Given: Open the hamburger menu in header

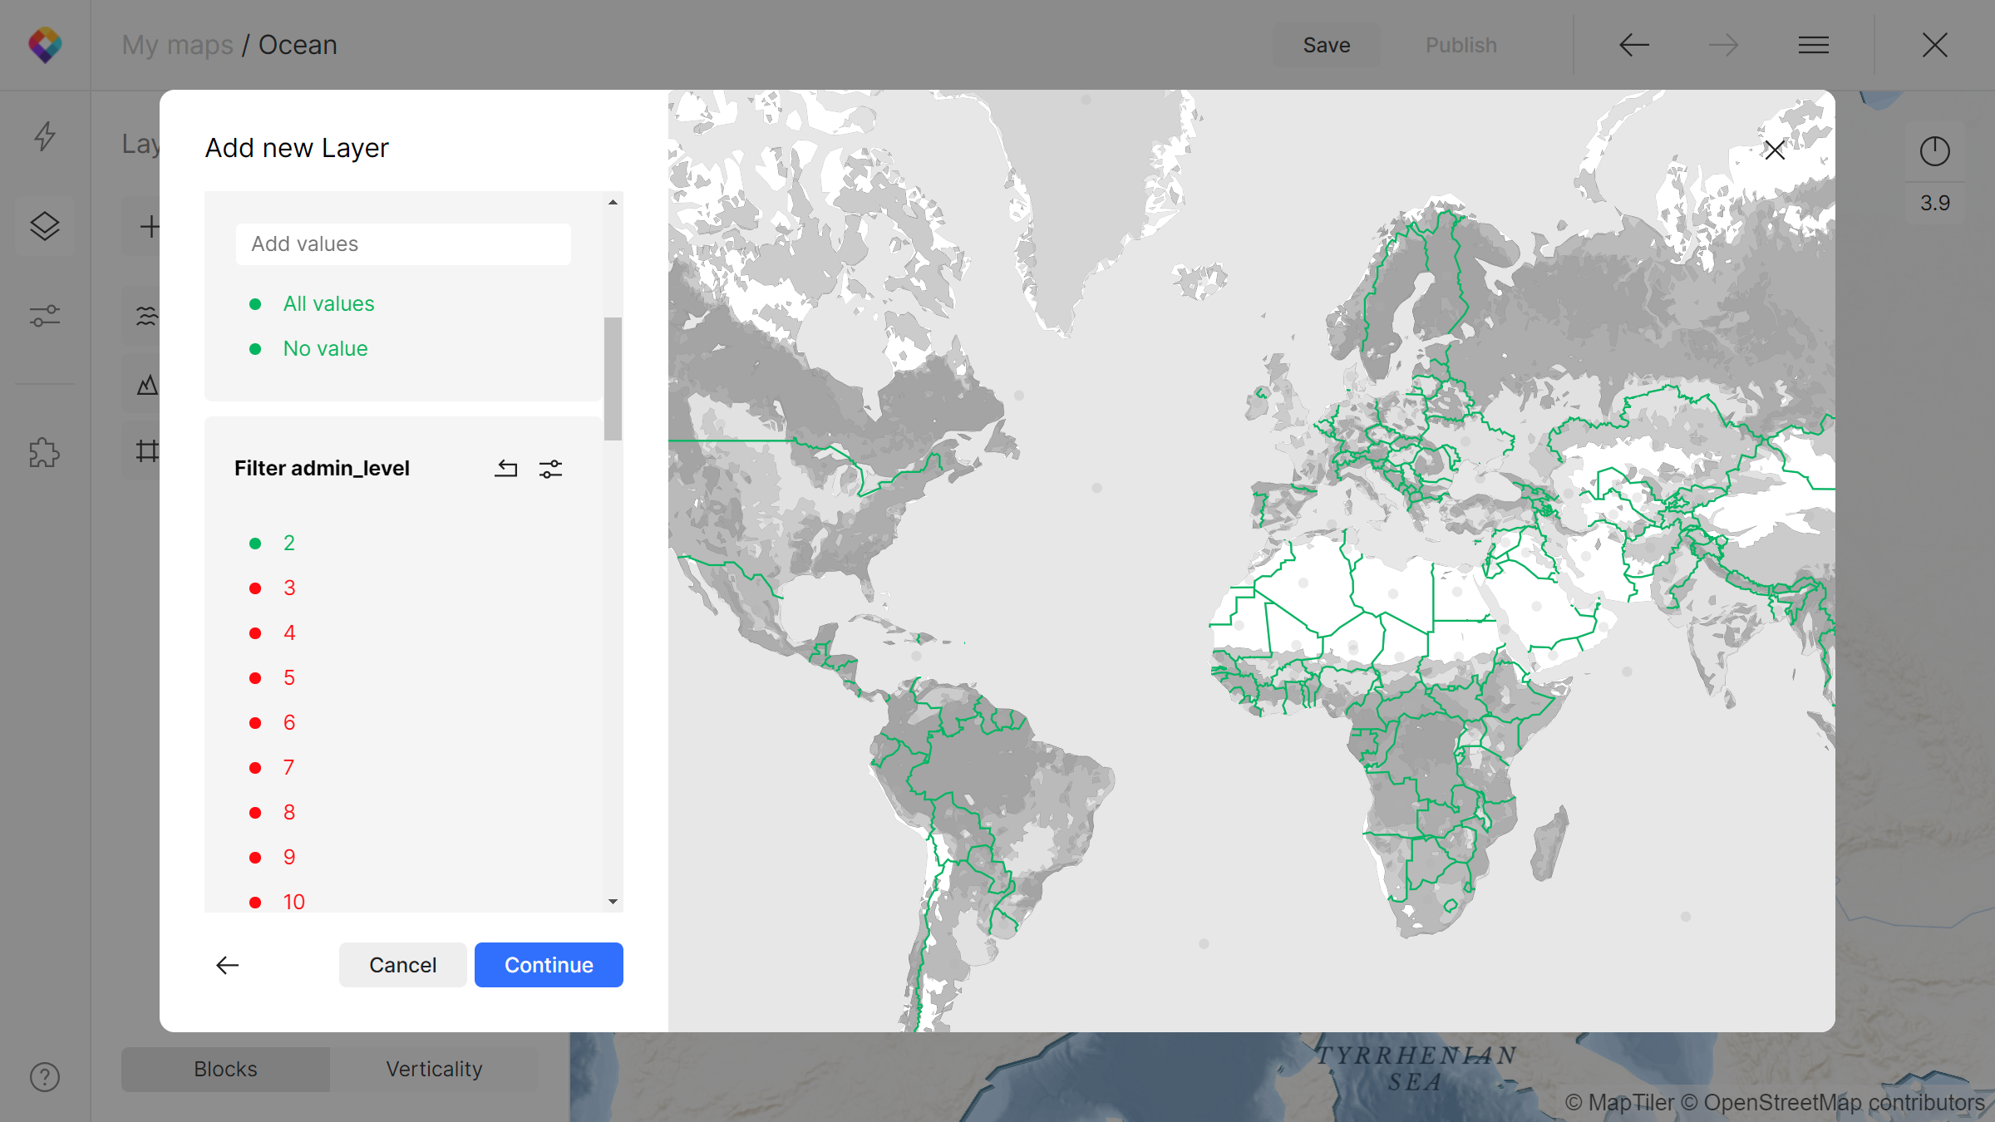Looking at the screenshot, I should point(1813,45).
